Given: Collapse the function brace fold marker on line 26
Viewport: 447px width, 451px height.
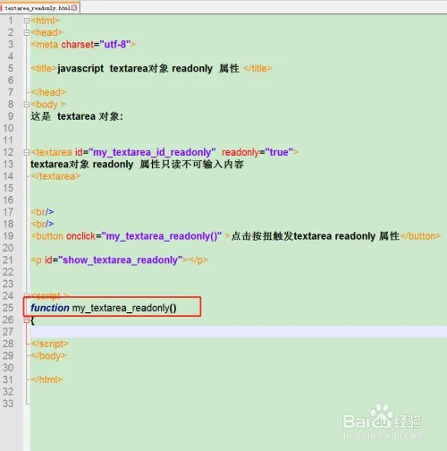Looking at the screenshot, I should click(x=27, y=320).
